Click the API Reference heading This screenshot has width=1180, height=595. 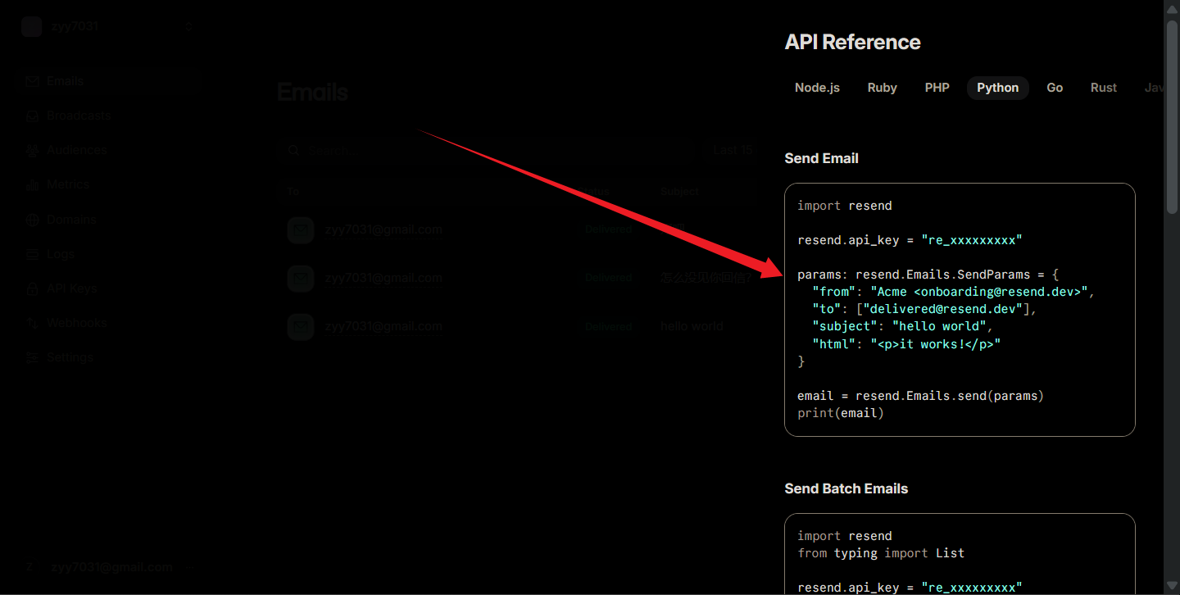click(x=852, y=42)
